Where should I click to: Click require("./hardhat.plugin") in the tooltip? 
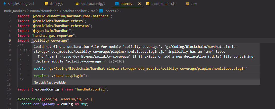61,76
